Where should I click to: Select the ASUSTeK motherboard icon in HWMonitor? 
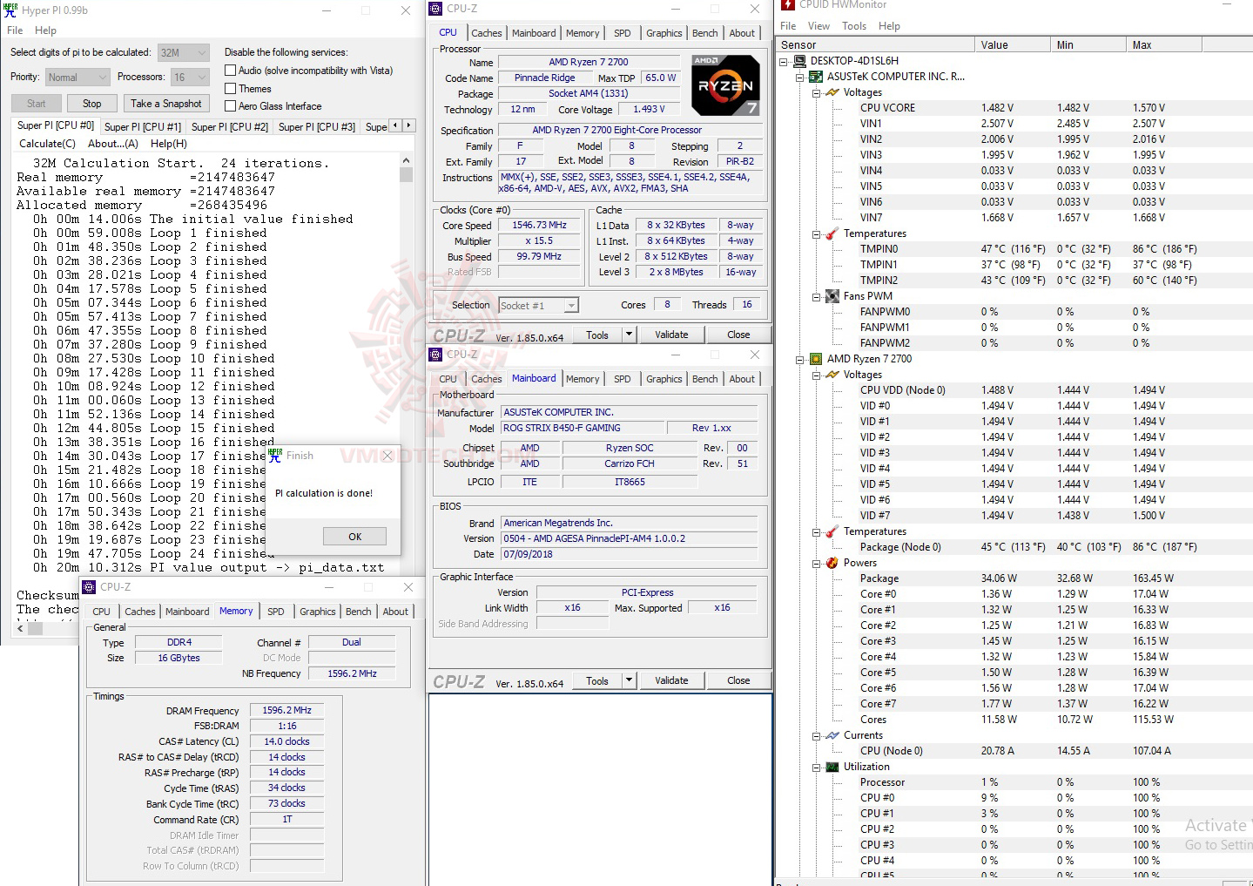point(816,77)
